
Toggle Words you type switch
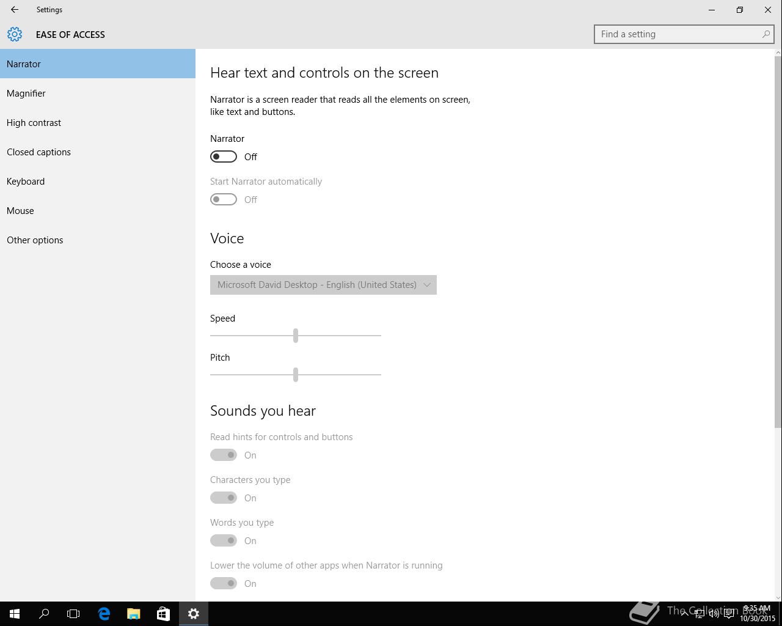click(224, 540)
